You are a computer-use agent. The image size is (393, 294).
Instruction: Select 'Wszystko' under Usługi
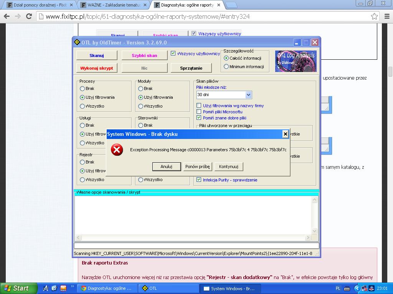pos(82,143)
